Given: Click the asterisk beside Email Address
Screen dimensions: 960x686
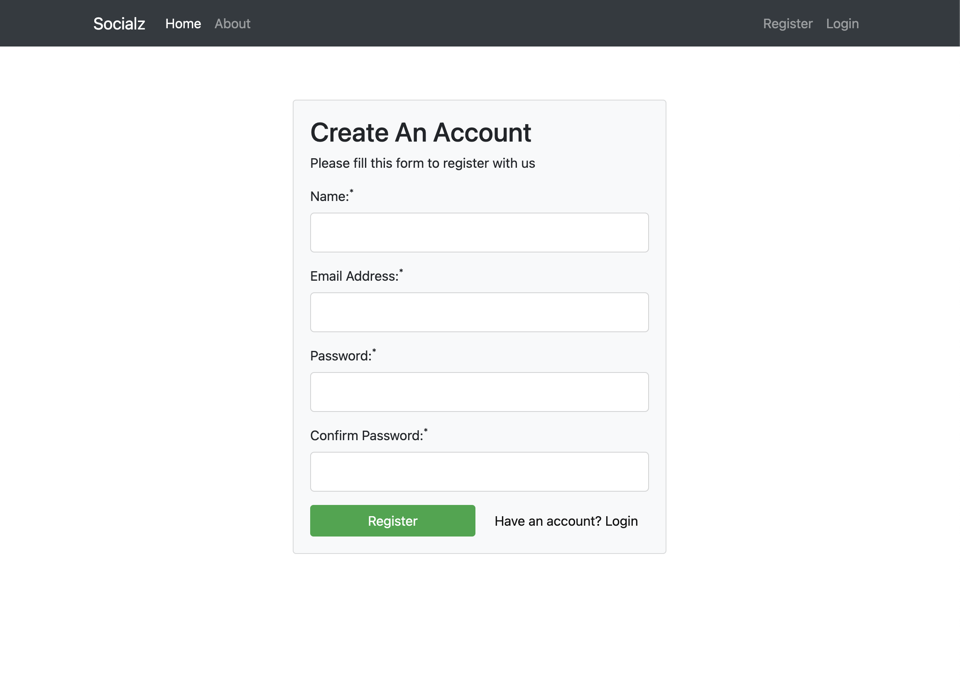Looking at the screenshot, I should [401, 271].
